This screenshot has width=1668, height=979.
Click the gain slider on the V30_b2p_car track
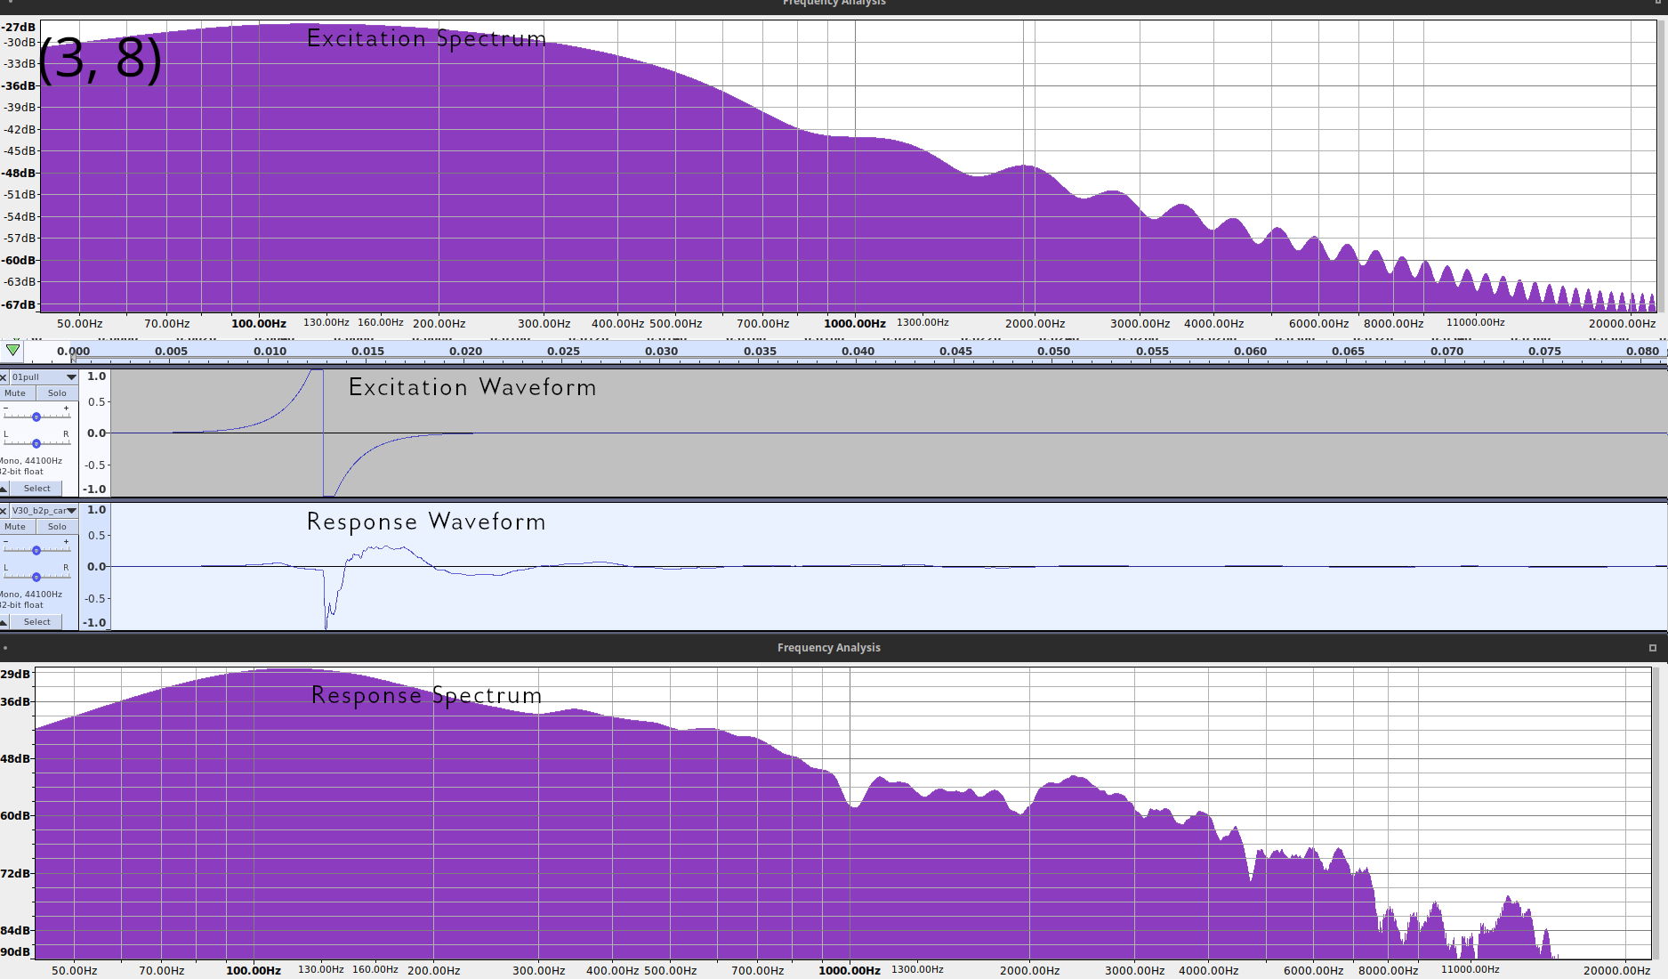(36, 550)
